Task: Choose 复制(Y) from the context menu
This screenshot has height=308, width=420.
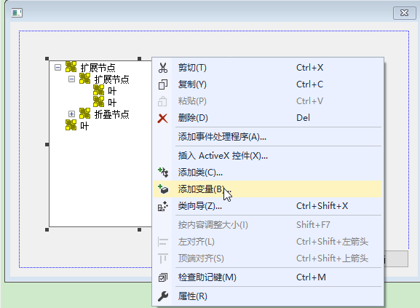Action: (268, 84)
